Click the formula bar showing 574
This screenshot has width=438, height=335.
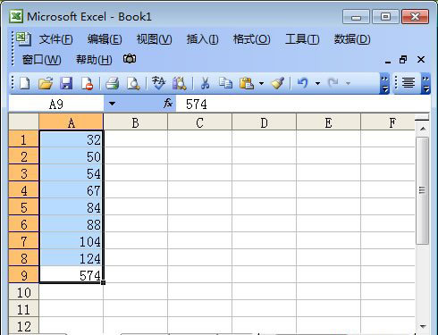pos(302,104)
